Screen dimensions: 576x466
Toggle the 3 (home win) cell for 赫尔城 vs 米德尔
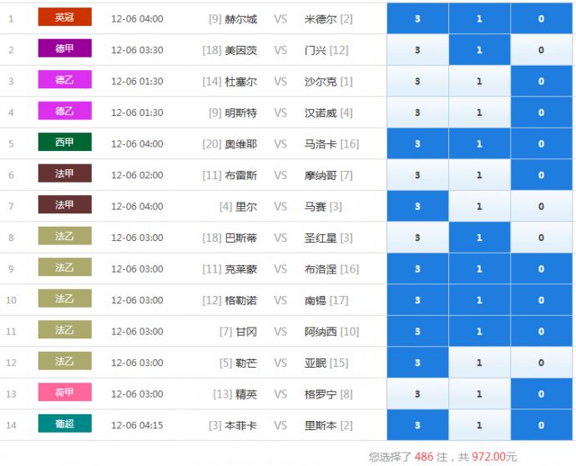tap(417, 18)
